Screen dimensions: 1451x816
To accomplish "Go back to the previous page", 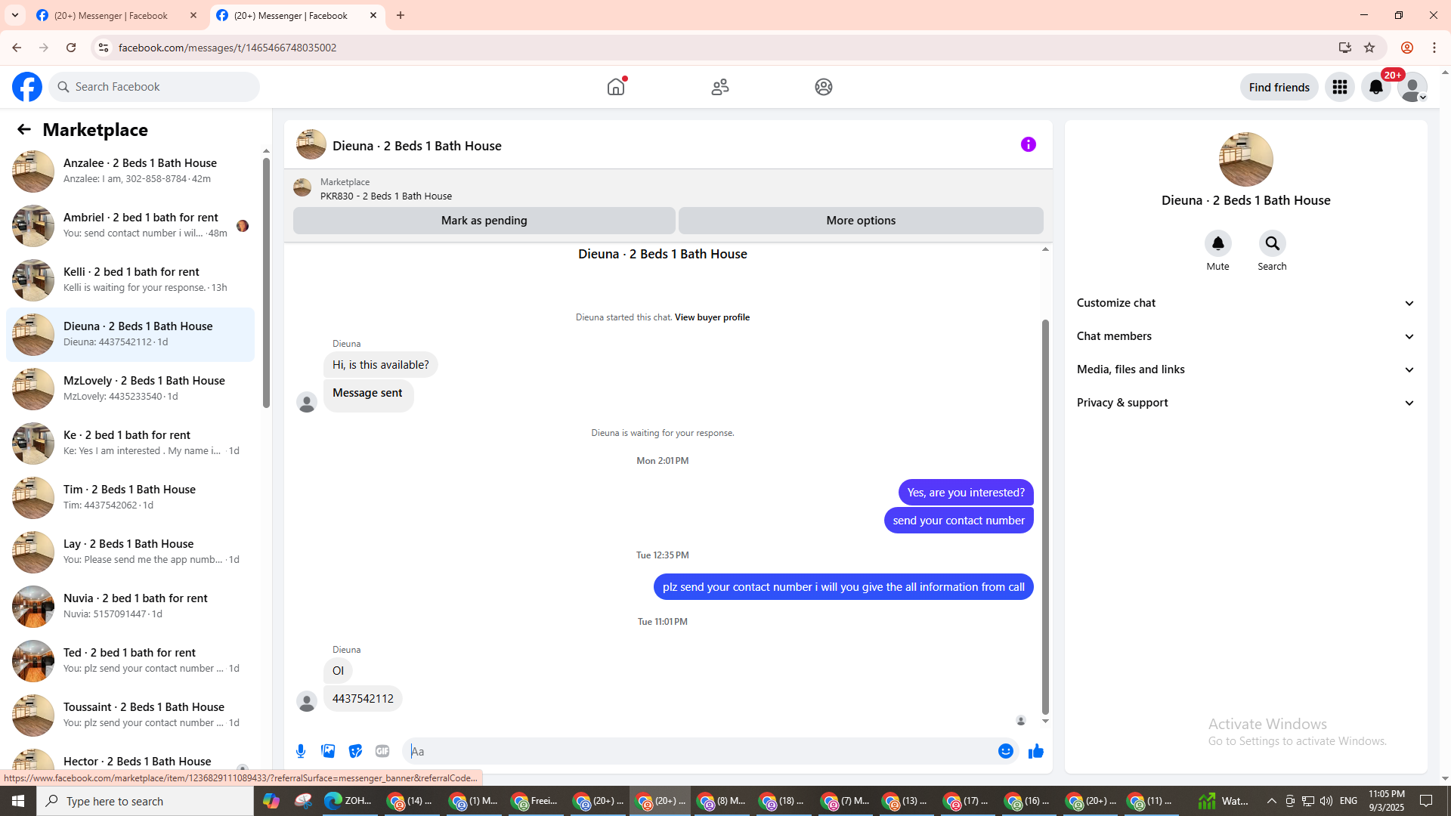I will pos(17,48).
